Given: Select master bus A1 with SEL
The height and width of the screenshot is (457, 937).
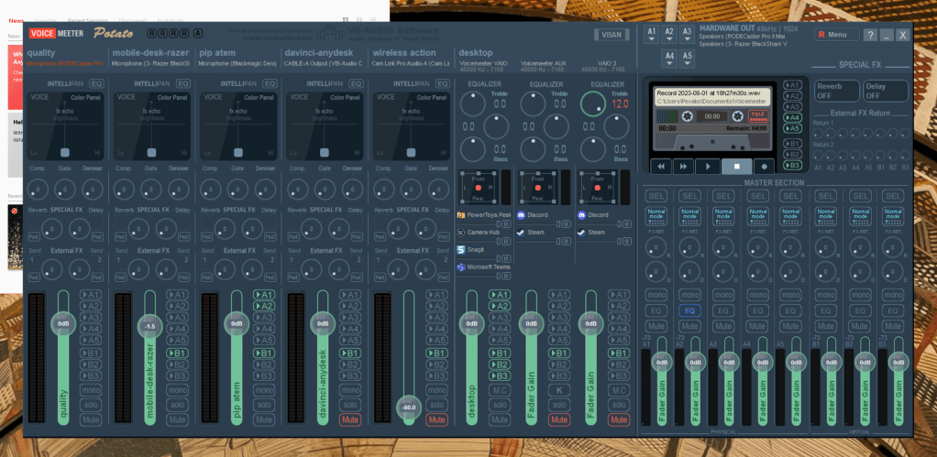Looking at the screenshot, I should pos(656,196).
